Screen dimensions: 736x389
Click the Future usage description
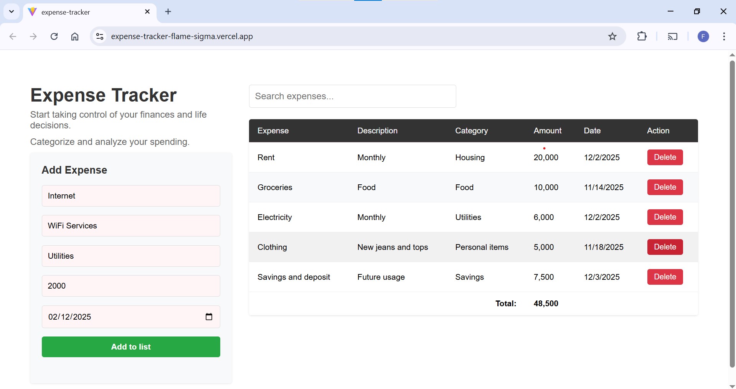pyautogui.click(x=381, y=277)
